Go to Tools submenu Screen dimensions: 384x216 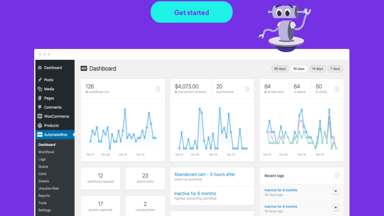pyautogui.click(x=42, y=203)
